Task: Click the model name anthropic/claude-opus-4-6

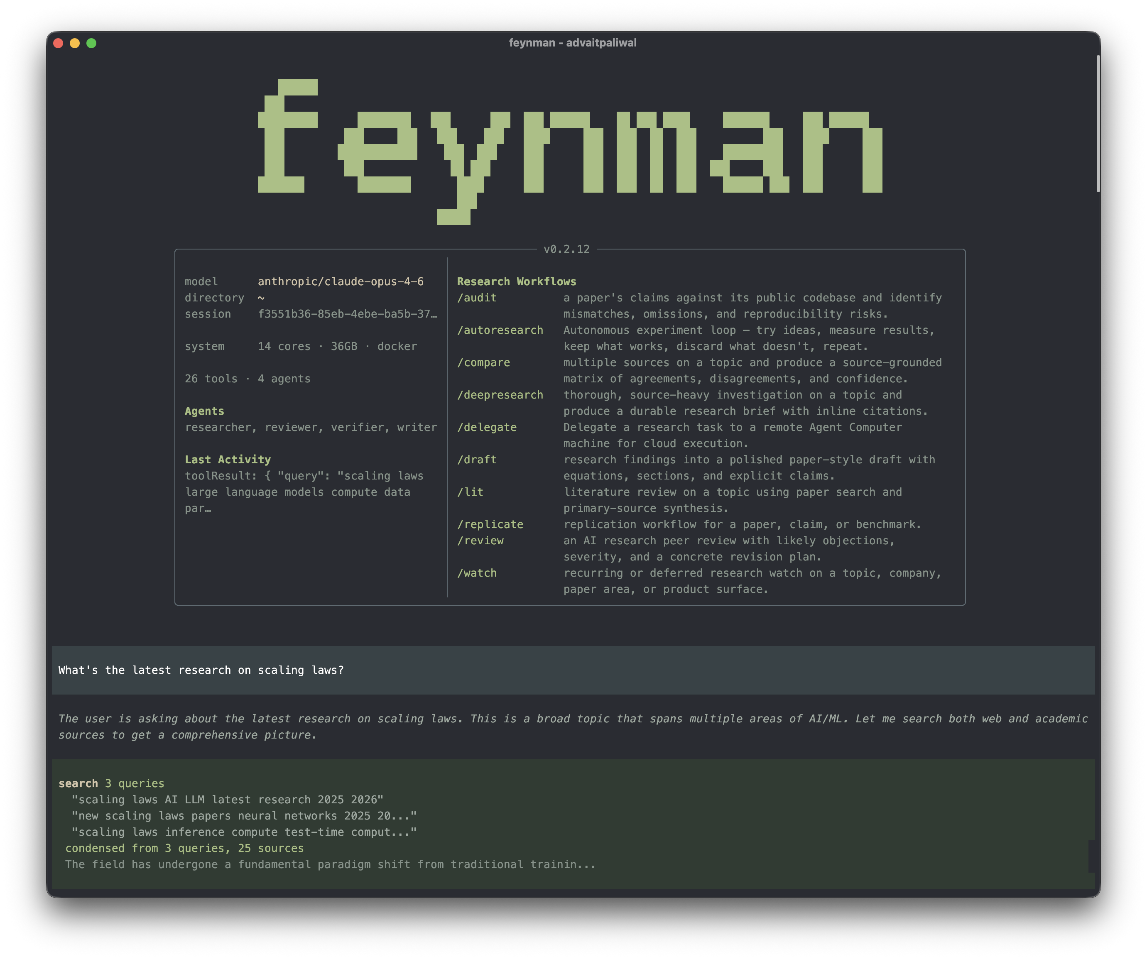Action: click(341, 281)
